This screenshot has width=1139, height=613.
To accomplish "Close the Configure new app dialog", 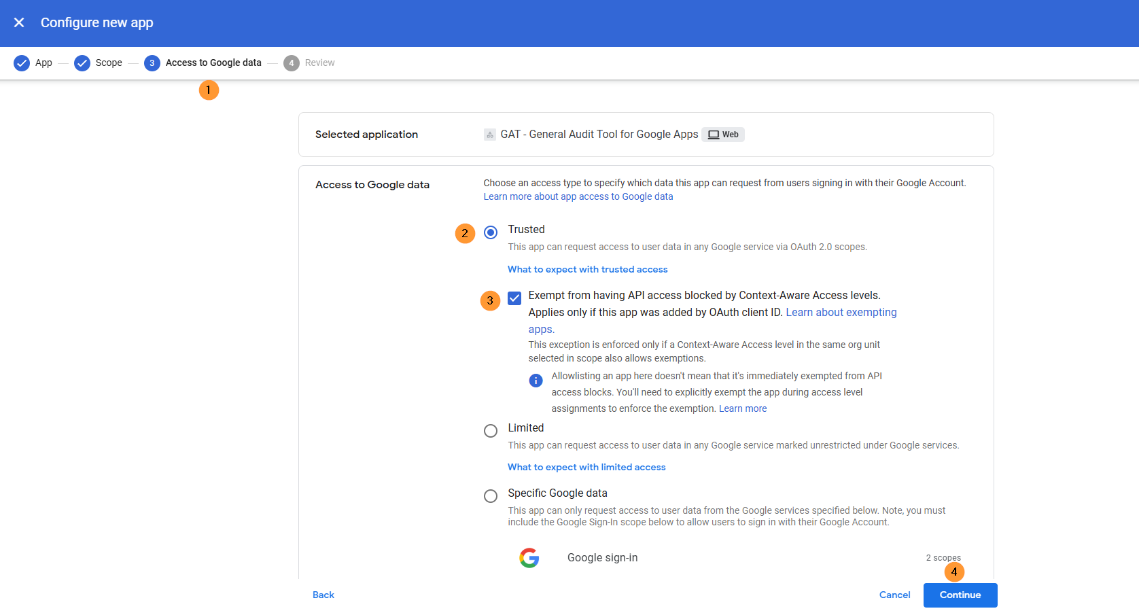I will coord(19,22).
